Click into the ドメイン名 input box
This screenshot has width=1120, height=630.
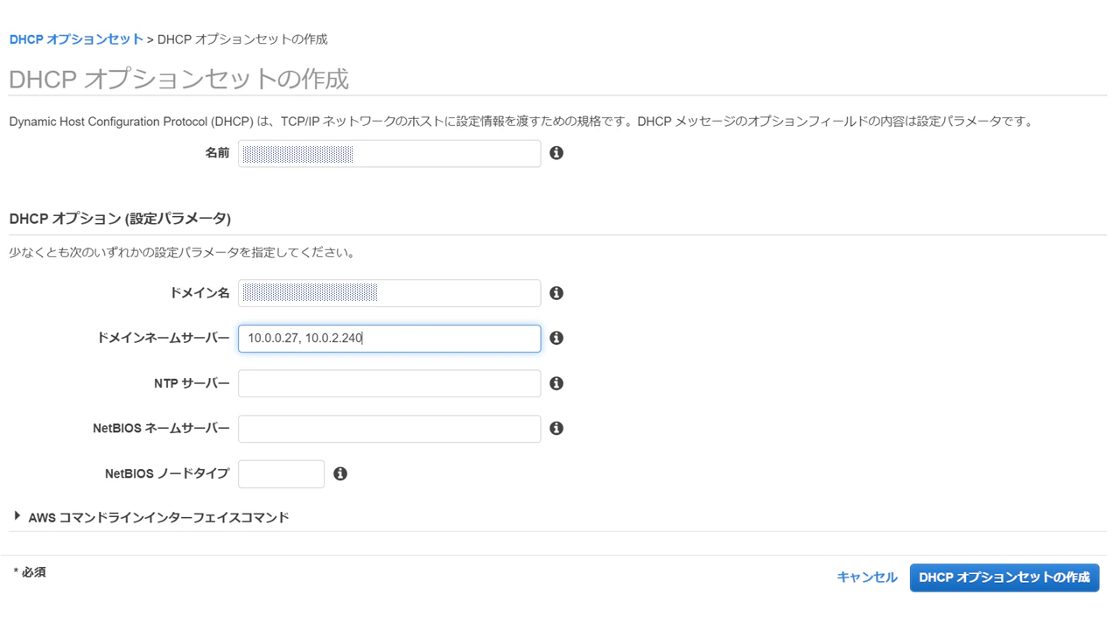pyautogui.click(x=389, y=293)
